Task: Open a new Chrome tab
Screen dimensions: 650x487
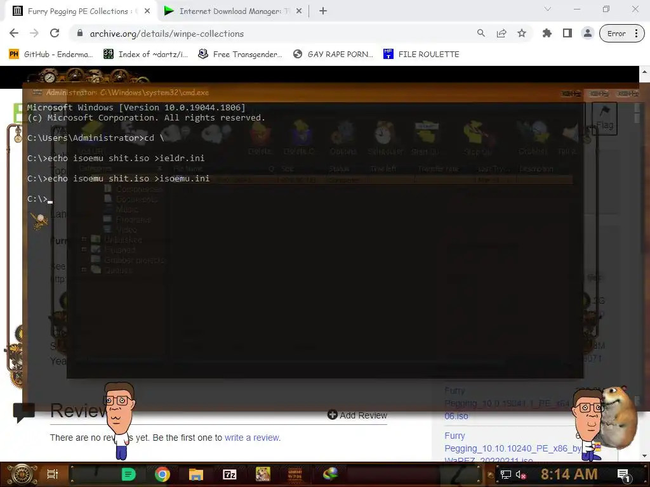Action: pos(323,11)
